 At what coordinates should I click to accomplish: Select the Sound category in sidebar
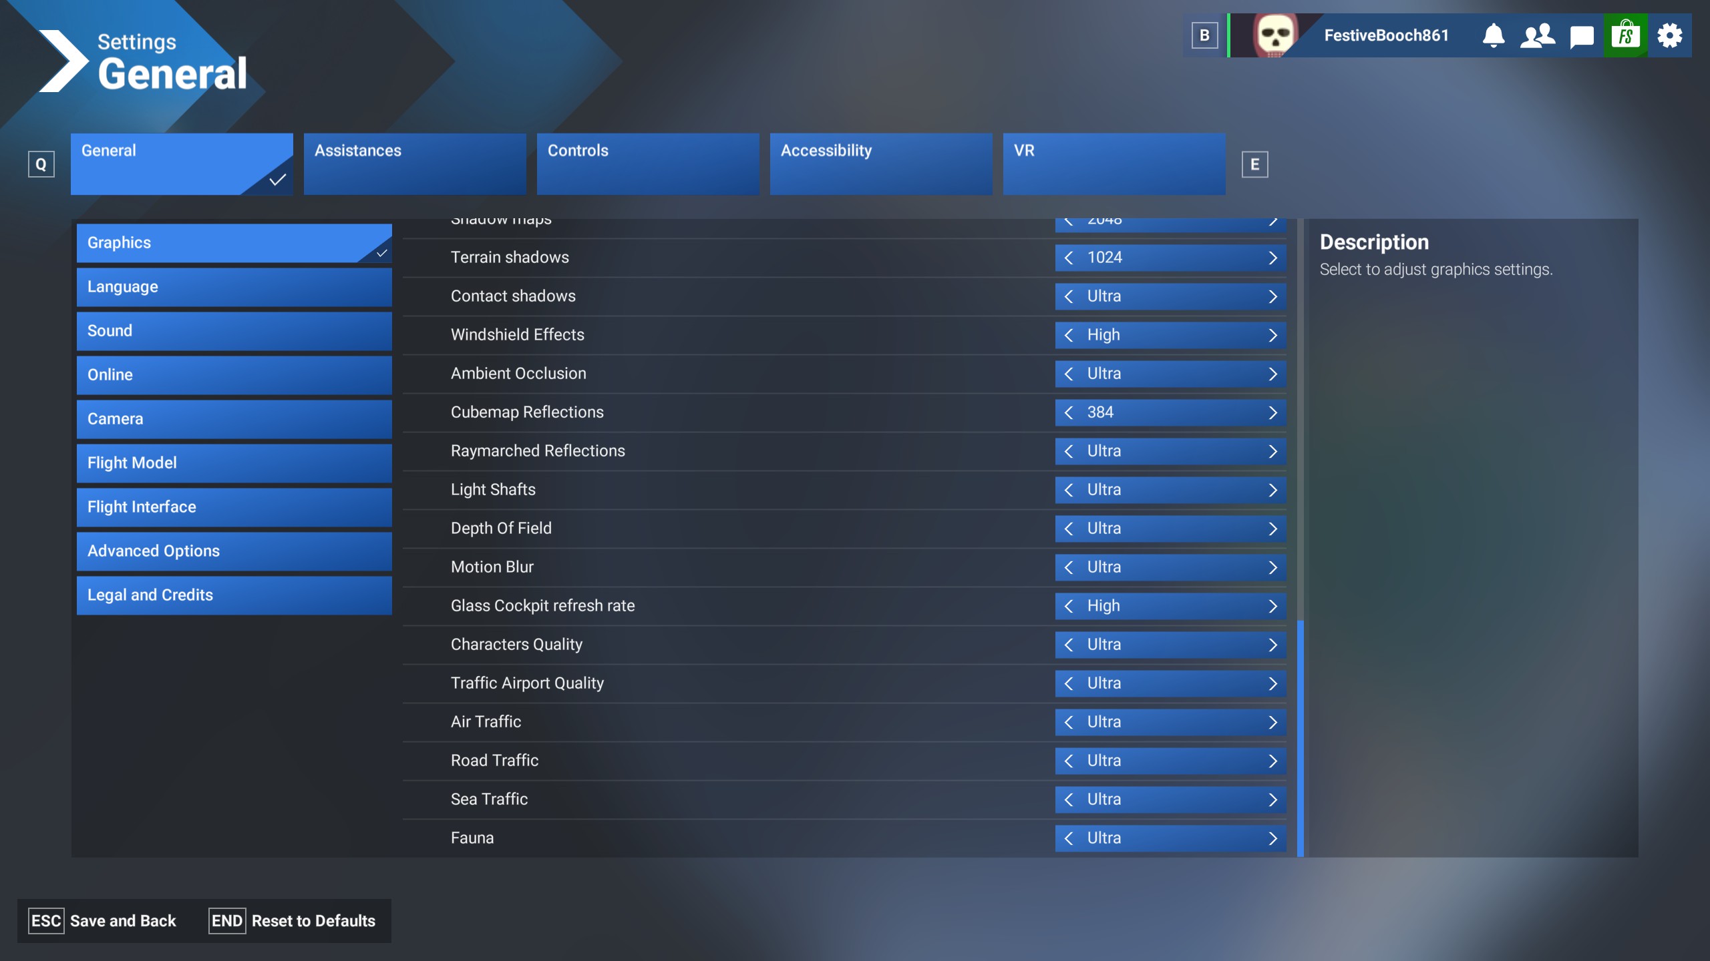(234, 331)
